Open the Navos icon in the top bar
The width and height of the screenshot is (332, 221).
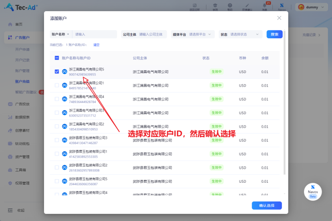[282, 6]
